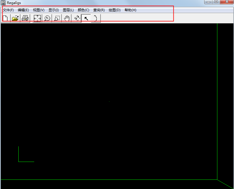The width and height of the screenshot is (234, 189).
Task: Open the 颜色(C) menu
Action: click(84, 10)
